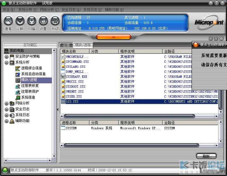Image resolution: width=227 pixels, height=176 pixels.
Task: Select the SYSERAPP.EXE module row
Action: coord(76,77)
